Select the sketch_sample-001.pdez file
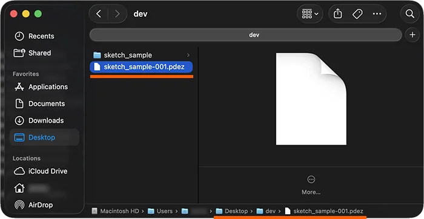 point(141,67)
